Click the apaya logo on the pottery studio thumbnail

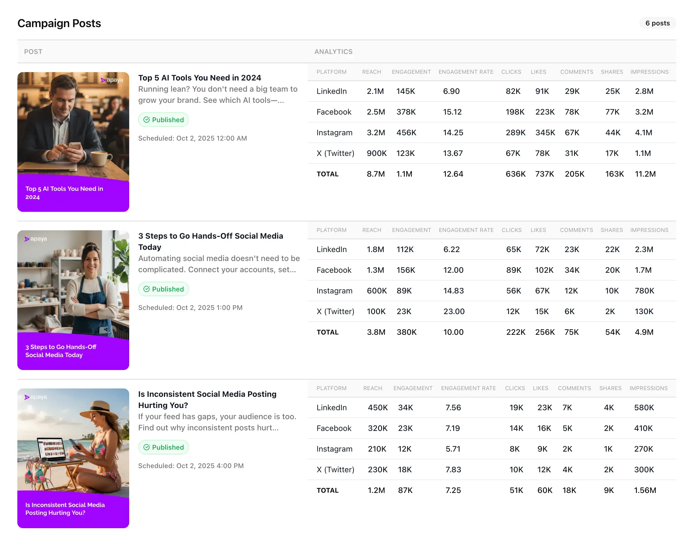pos(35,239)
